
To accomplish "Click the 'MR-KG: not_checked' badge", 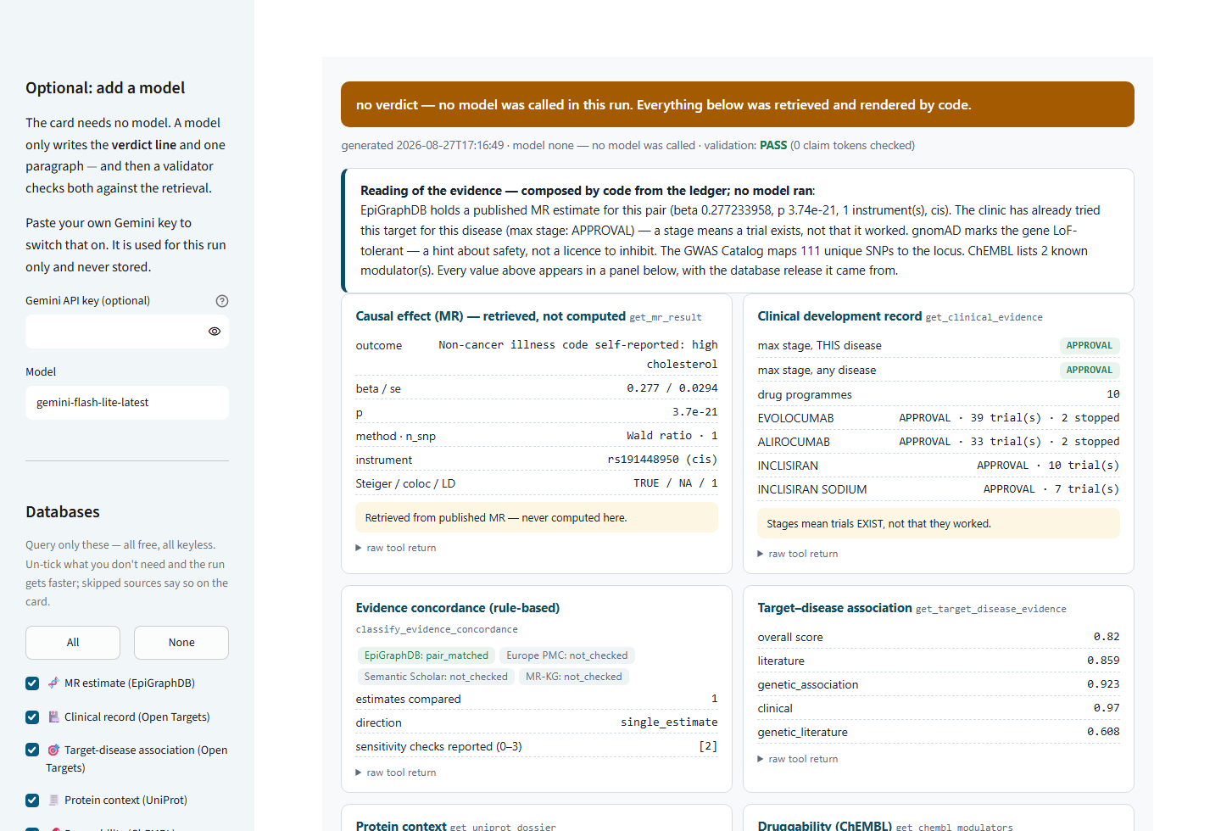I will click(574, 677).
